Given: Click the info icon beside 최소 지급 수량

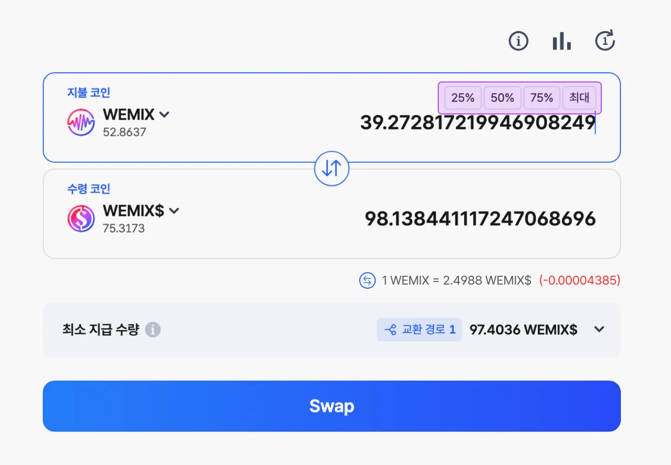Looking at the screenshot, I should click(153, 329).
